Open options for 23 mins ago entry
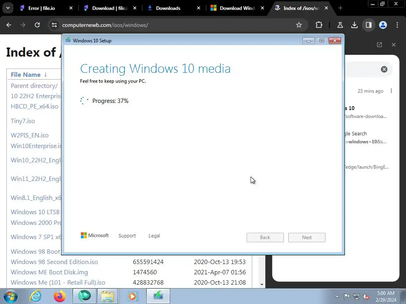 391,91
